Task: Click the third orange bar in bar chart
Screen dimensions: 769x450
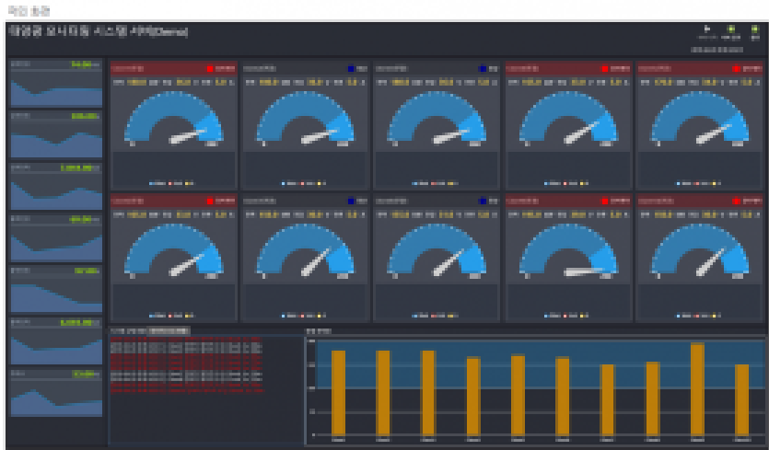Action: point(428,393)
